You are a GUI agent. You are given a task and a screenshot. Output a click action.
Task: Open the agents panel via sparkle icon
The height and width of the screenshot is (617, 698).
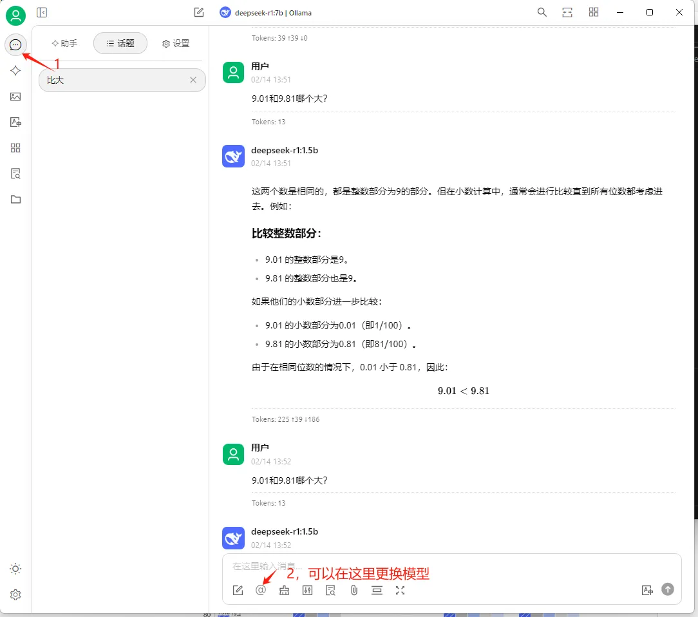pyautogui.click(x=15, y=71)
